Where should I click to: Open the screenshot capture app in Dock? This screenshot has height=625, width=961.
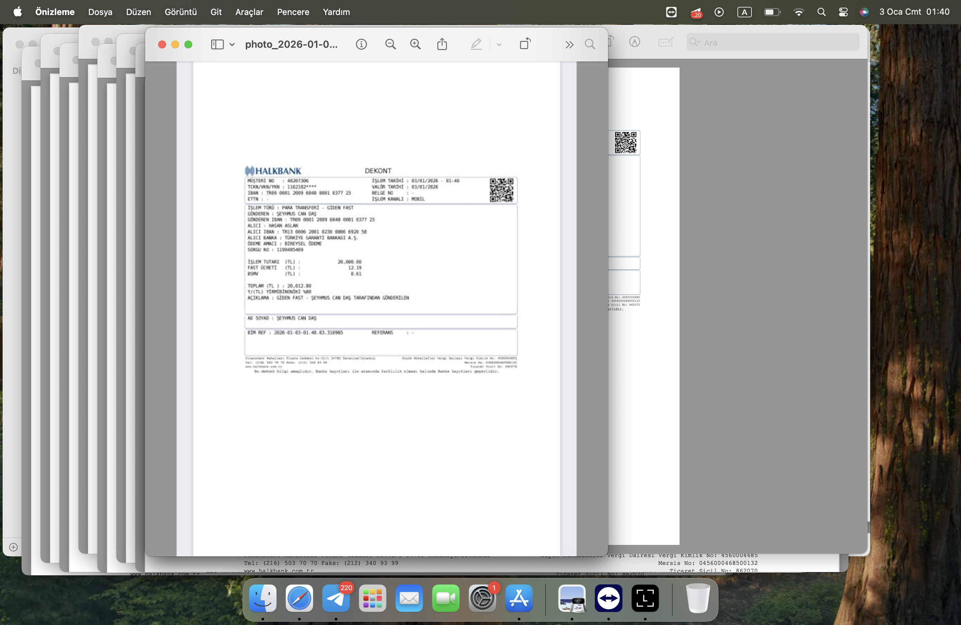click(645, 598)
